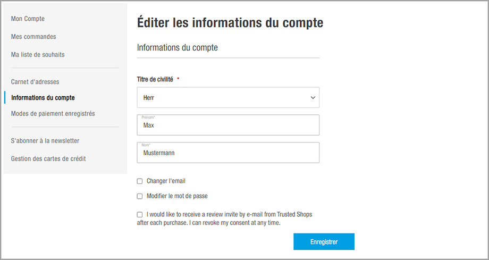Open Modes de paiement enregistrés

pos(53,114)
